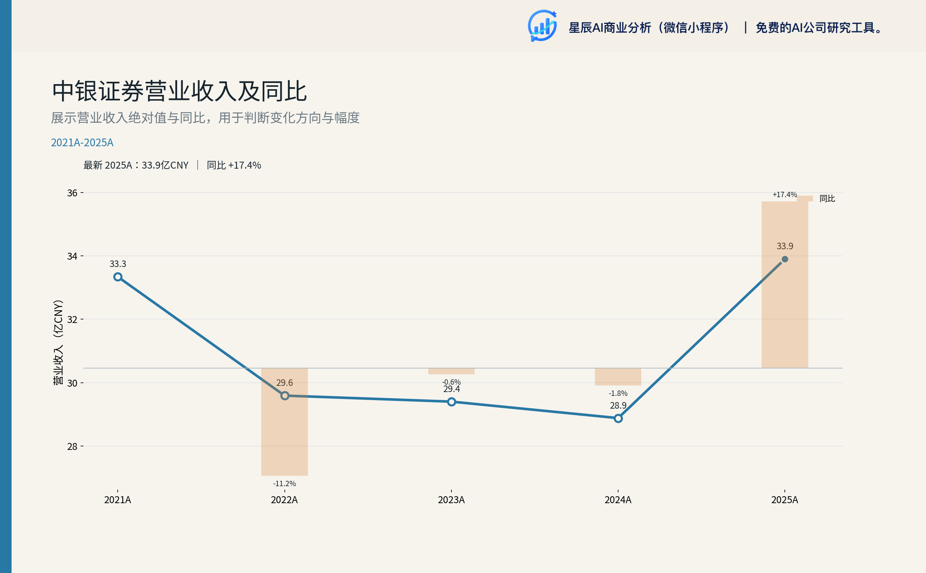Image resolution: width=926 pixels, height=573 pixels.
Task: Click the 29.4 value label
Action: click(x=452, y=389)
